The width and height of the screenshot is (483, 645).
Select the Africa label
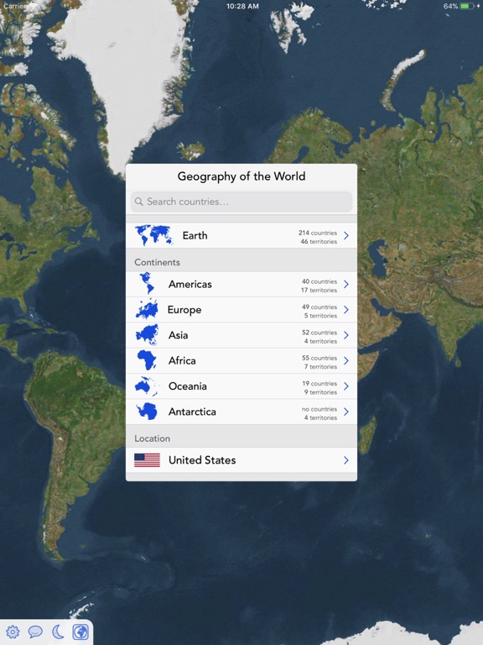click(x=182, y=360)
